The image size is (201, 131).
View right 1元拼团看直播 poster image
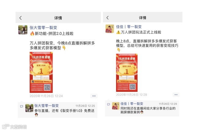click(127, 73)
